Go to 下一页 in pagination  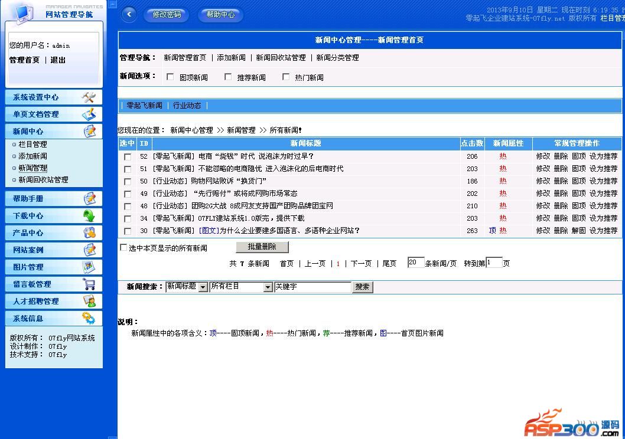click(361, 264)
